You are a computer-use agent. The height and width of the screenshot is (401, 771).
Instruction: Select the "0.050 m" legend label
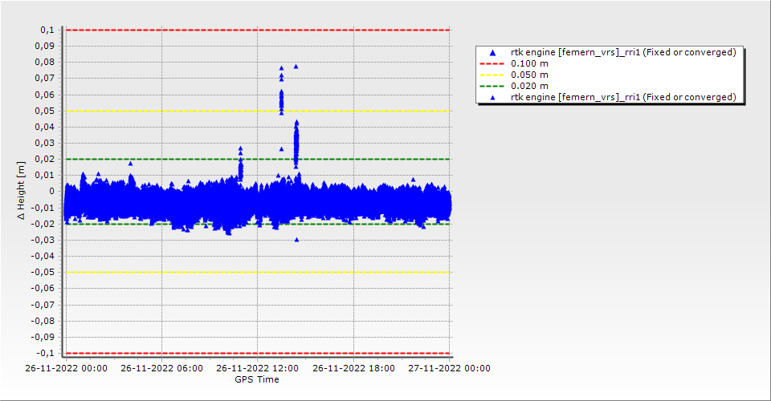[x=530, y=75]
